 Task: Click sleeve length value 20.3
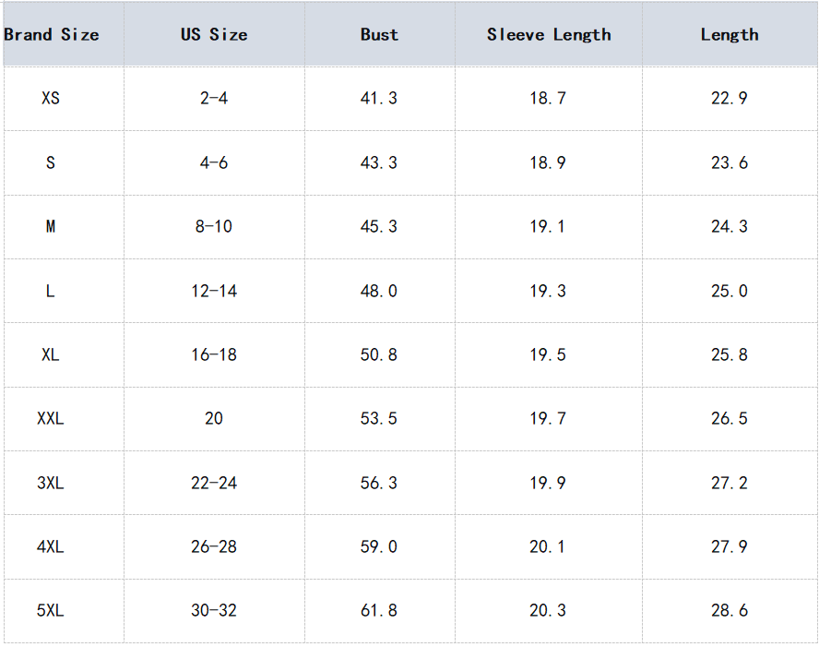click(x=548, y=610)
